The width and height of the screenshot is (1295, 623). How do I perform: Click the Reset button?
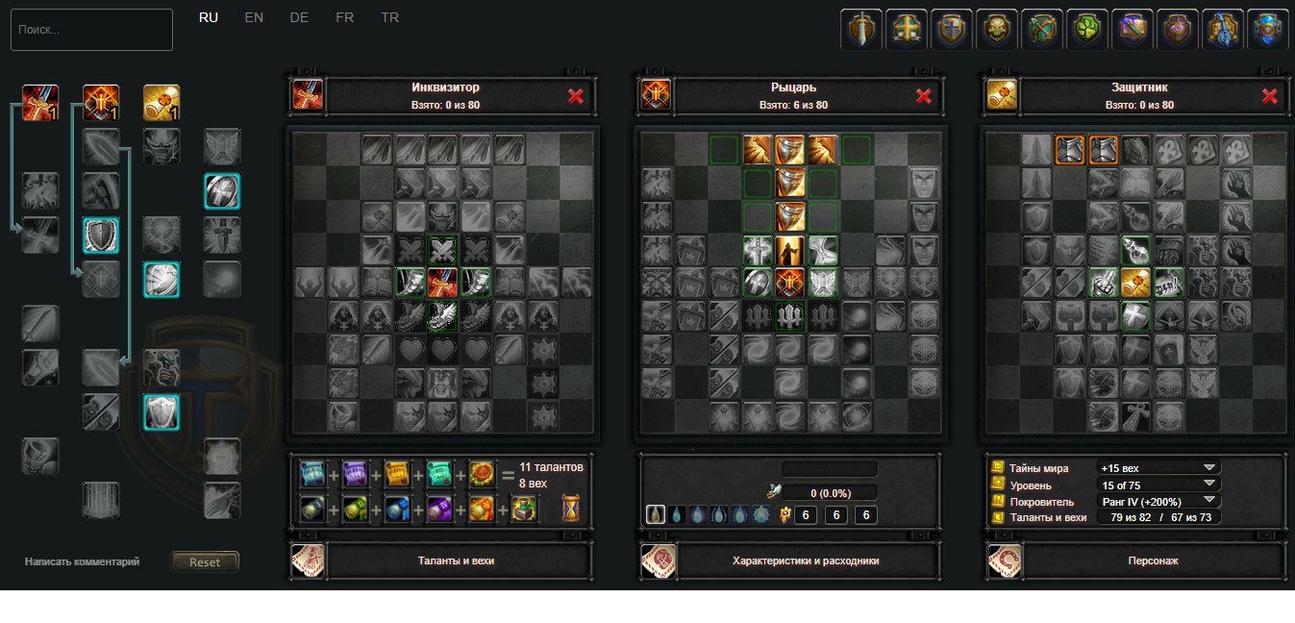205,561
